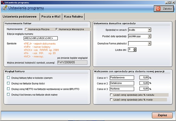
Task: Click the gear settings icon in header
Action: (x=5, y=8)
